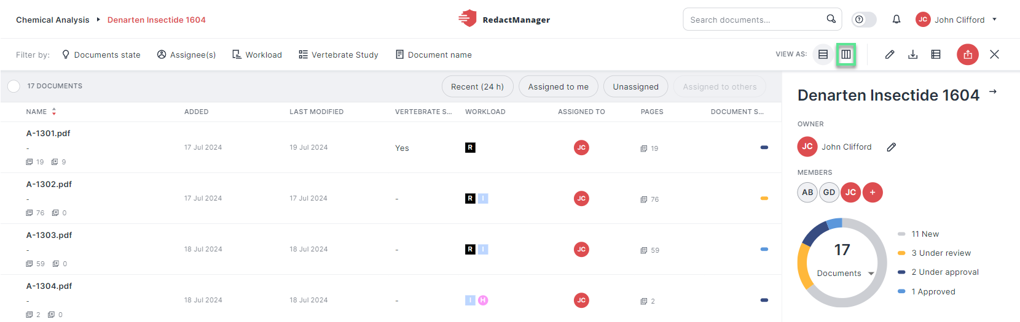The width and height of the screenshot is (1020, 322).
Task: Open Workload filter
Action: pyautogui.click(x=257, y=55)
